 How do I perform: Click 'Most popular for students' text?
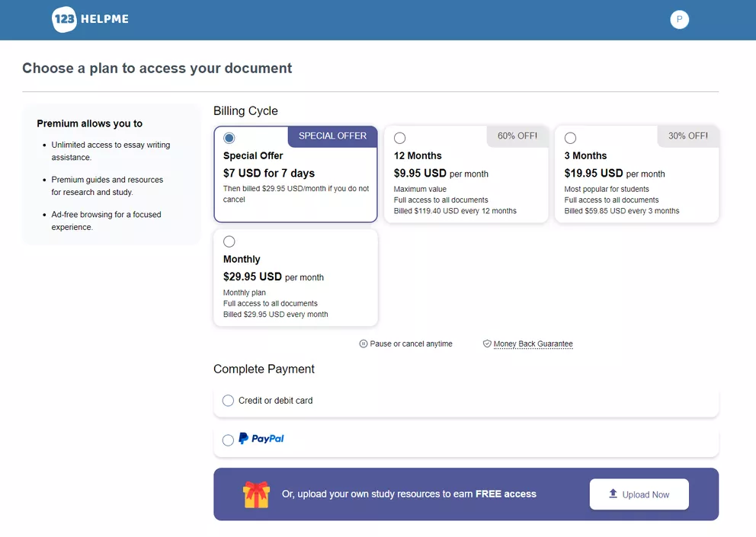click(x=607, y=189)
